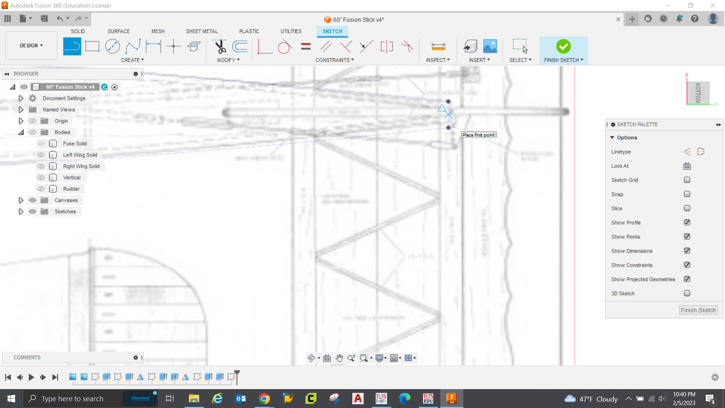Image resolution: width=725 pixels, height=408 pixels.
Task: Select the Fit Point Spline tool
Action: pyautogui.click(x=133, y=46)
